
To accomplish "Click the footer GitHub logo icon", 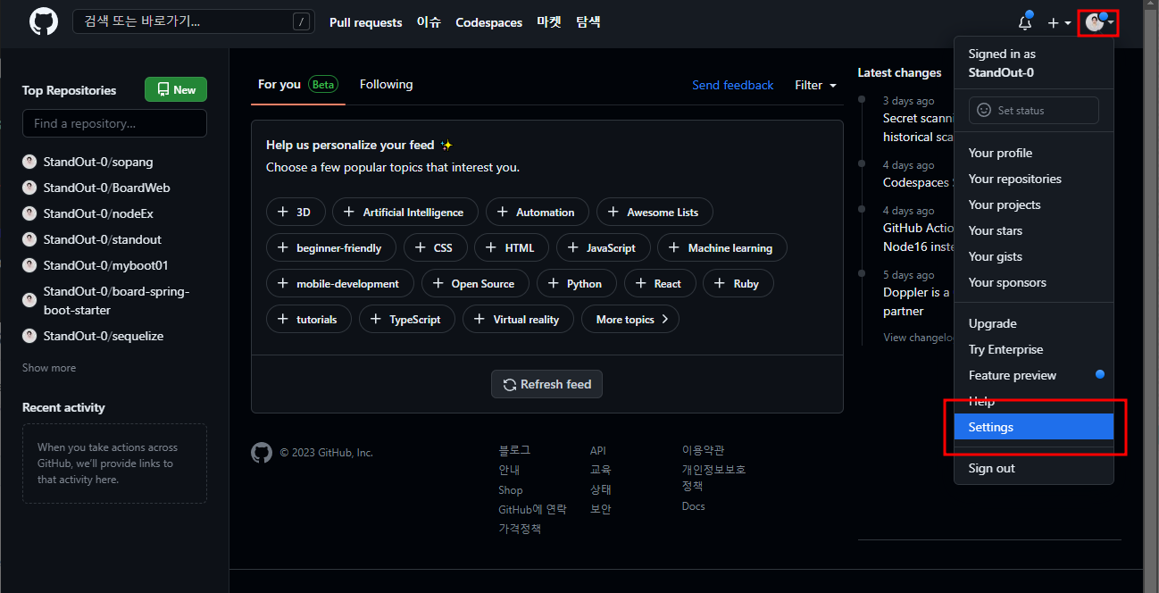I will (x=262, y=453).
